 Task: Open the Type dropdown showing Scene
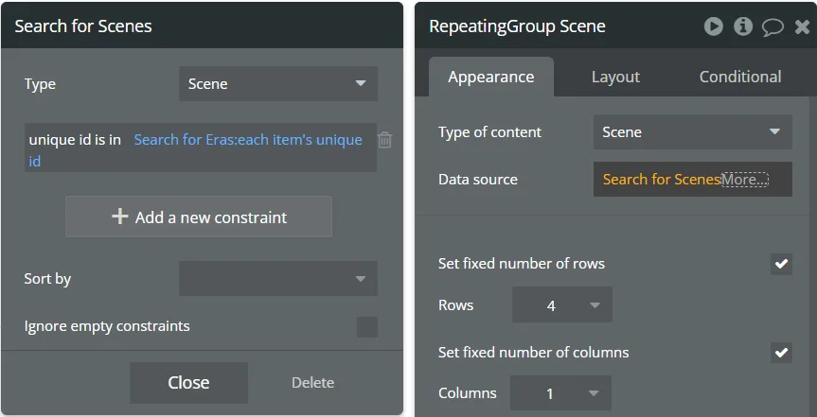point(277,84)
